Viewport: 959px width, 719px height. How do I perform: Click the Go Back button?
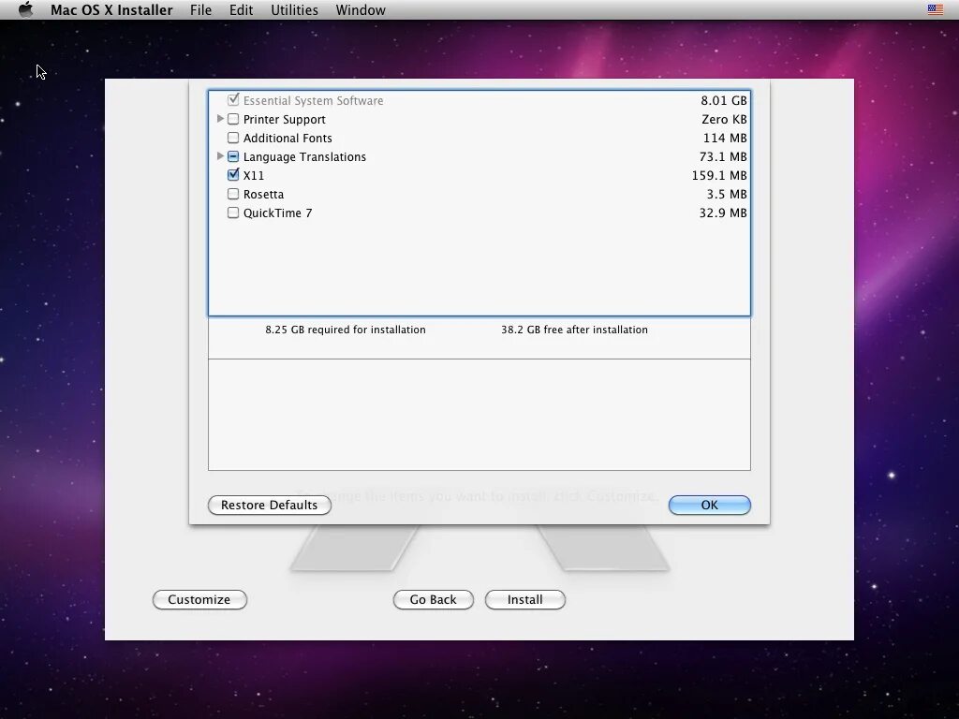433,600
